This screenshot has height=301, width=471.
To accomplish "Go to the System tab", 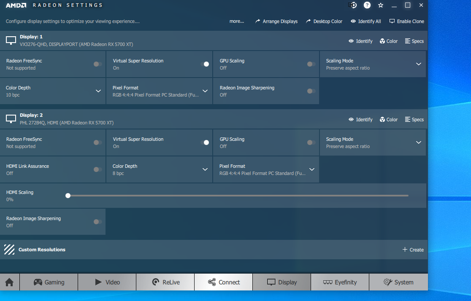I will [398, 282].
